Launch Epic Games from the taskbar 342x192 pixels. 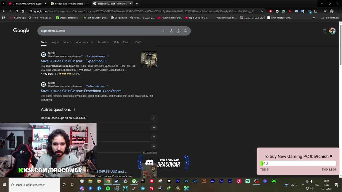[143, 181]
